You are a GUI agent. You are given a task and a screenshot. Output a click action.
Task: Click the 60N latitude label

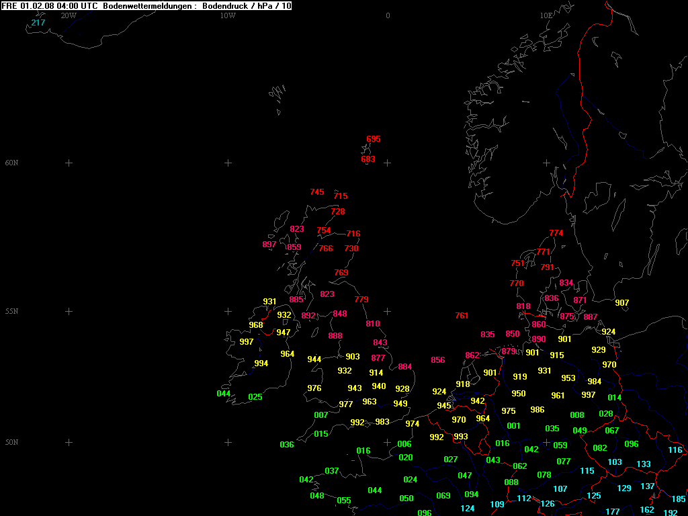[11, 163]
